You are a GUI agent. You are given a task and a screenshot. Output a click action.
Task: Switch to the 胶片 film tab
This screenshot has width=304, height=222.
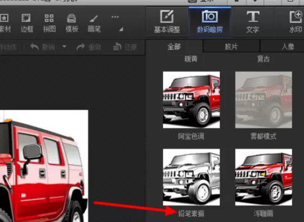pos(231,46)
